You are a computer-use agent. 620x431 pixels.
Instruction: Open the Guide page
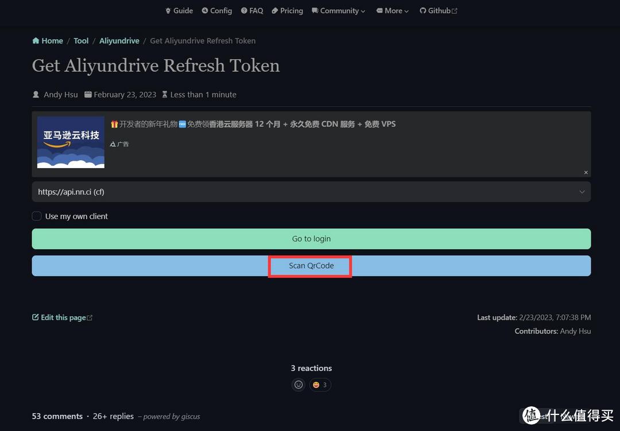pos(179,10)
